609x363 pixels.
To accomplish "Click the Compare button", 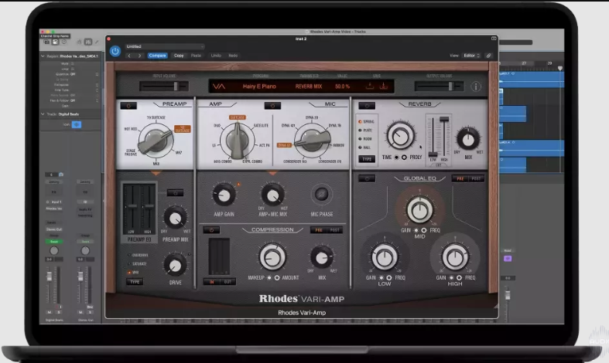I will [157, 56].
